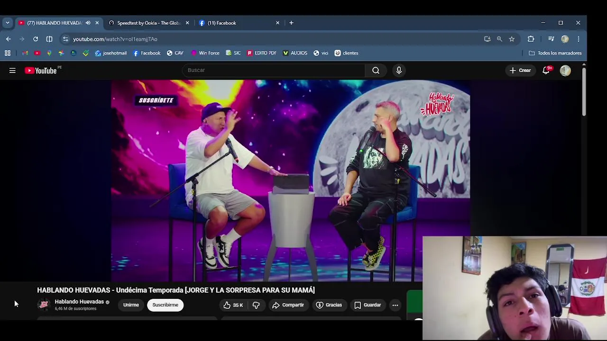
Task: Open the zoom magnifier in address bar
Action: tap(499, 39)
